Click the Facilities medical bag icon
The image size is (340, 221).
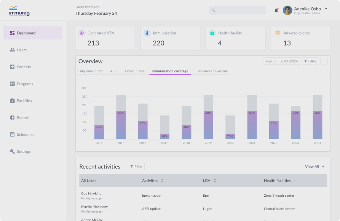tap(12, 100)
